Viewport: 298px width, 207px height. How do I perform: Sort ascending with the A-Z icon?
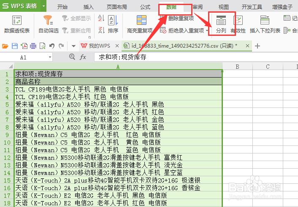tap(101, 18)
